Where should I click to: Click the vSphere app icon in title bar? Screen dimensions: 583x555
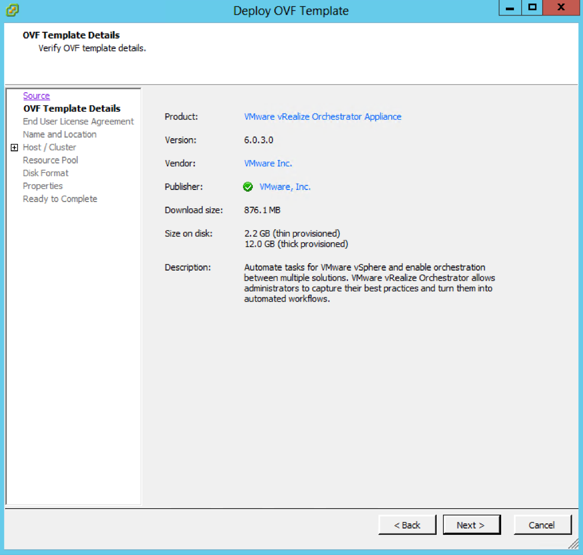click(x=12, y=10)
